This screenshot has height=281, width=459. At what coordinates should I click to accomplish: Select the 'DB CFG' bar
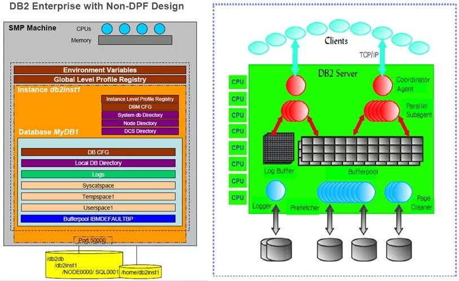(x=98, y=152)
